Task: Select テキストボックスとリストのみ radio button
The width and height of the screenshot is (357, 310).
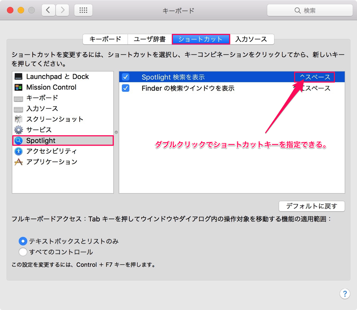Action: click(x=23, y=241)
